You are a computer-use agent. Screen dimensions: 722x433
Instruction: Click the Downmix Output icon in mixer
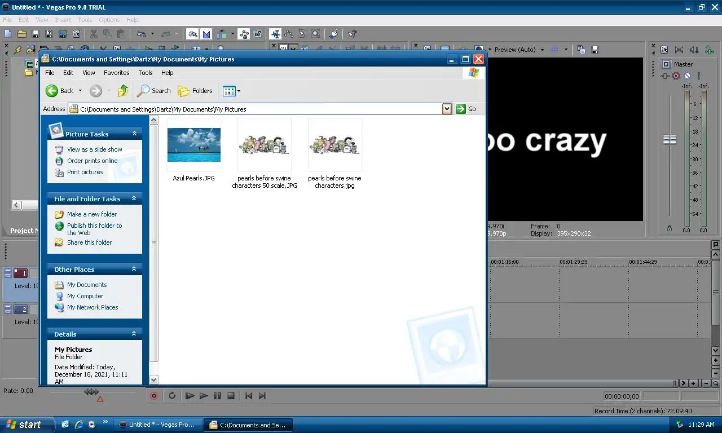(x=679, y=50)
